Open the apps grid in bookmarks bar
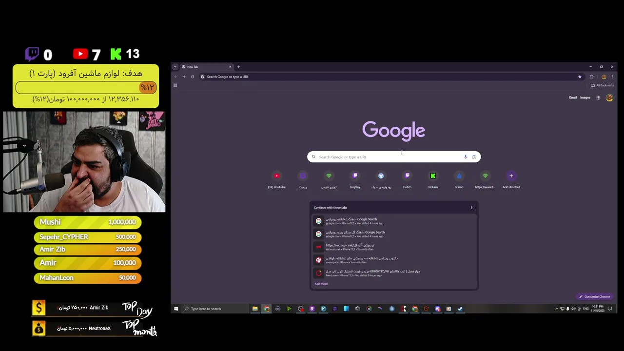The width and height of the screenshot is (624, 351). point(175,85)
